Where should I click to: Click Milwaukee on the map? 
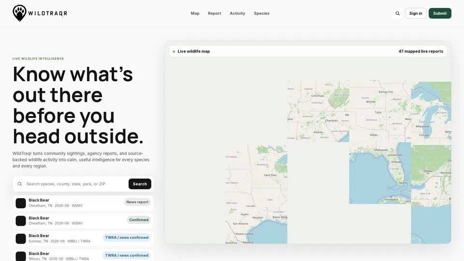point(422,126)
